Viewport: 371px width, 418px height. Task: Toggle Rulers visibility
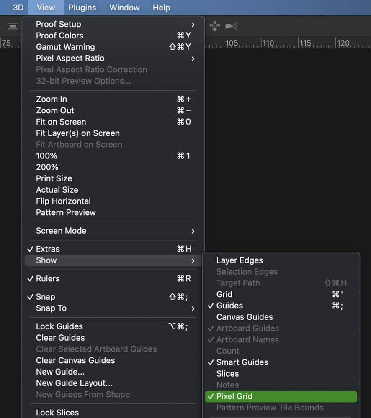(x=113, y=278)
